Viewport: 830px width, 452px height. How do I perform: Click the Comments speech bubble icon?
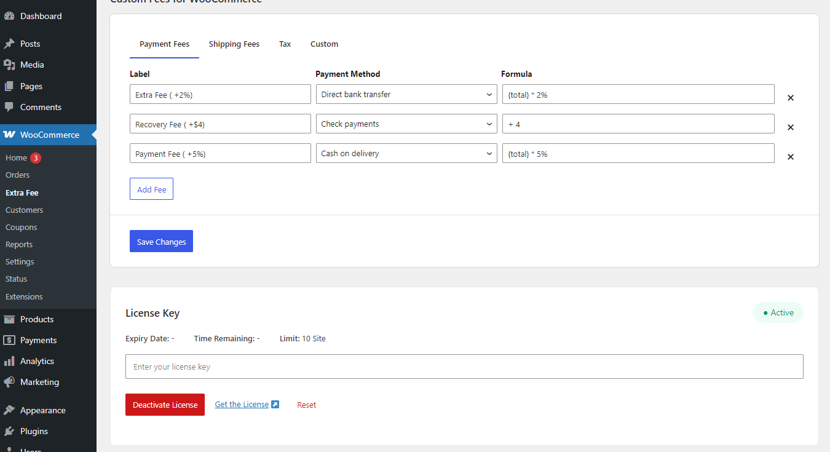pyautogui.click(x=9, y=107)
